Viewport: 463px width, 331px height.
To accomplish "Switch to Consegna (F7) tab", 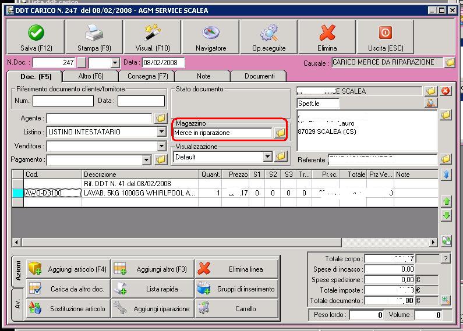I will (147, 76).
